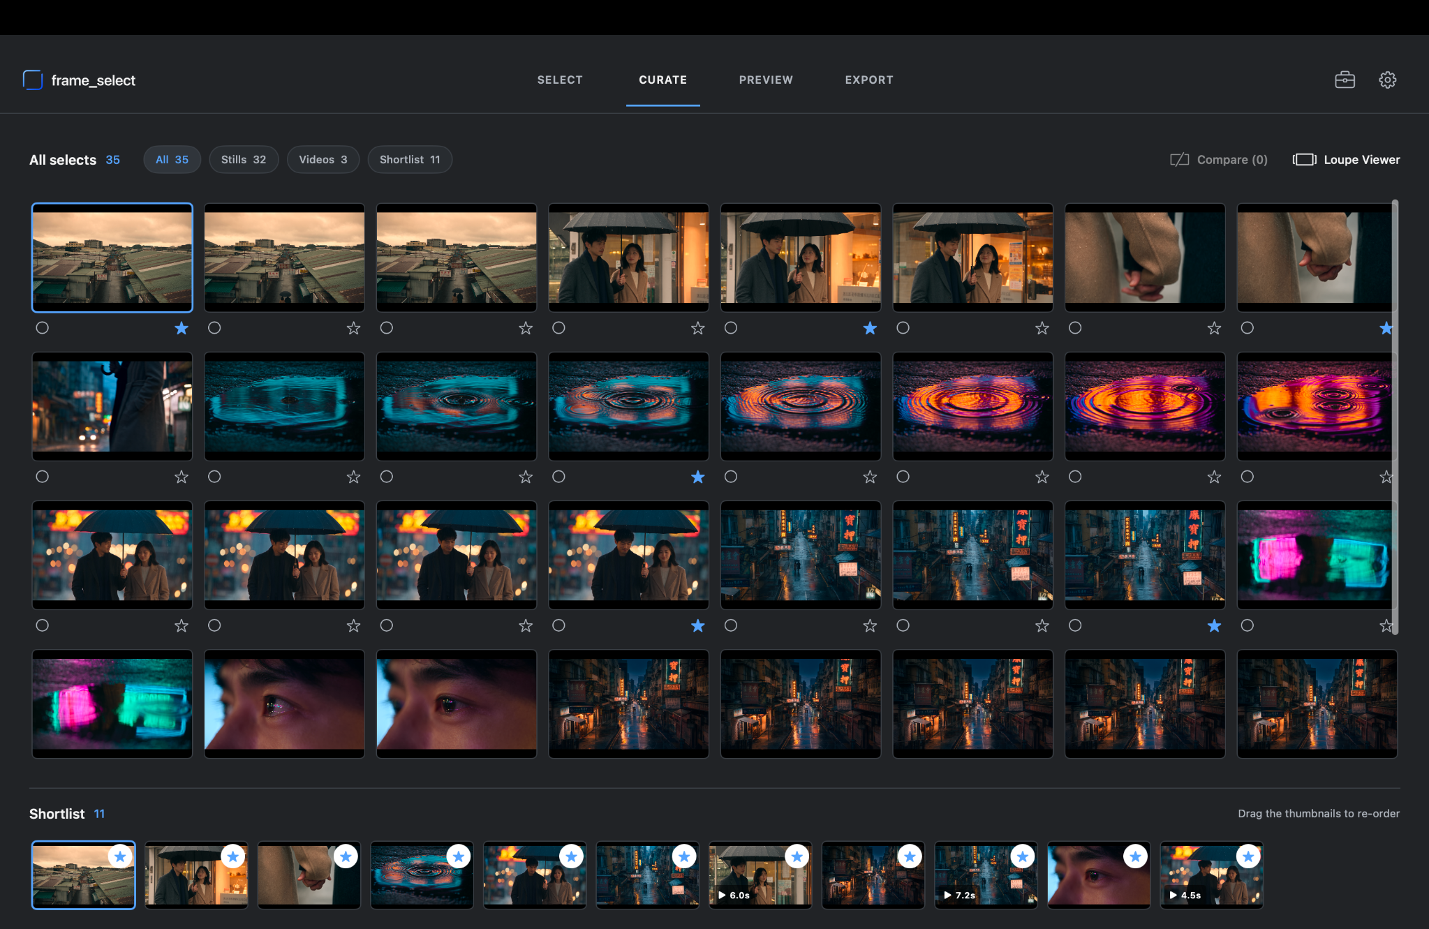1429x929 pixels.
Task: Tick the select circle under second blue alley frame
Action: click(x=903, y=625)
